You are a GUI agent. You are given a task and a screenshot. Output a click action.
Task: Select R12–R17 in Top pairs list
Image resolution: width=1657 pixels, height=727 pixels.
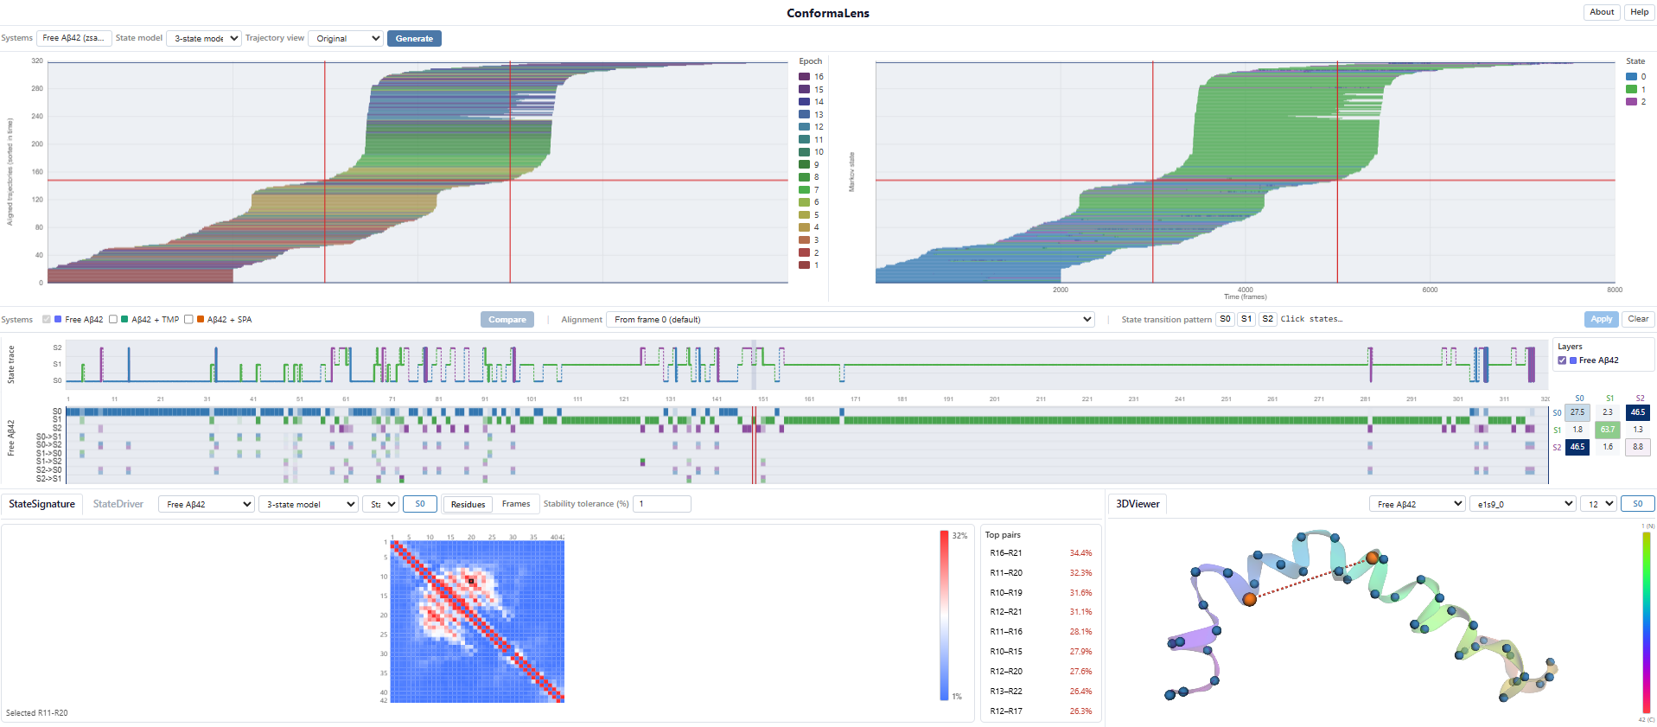pos(1041,711)
